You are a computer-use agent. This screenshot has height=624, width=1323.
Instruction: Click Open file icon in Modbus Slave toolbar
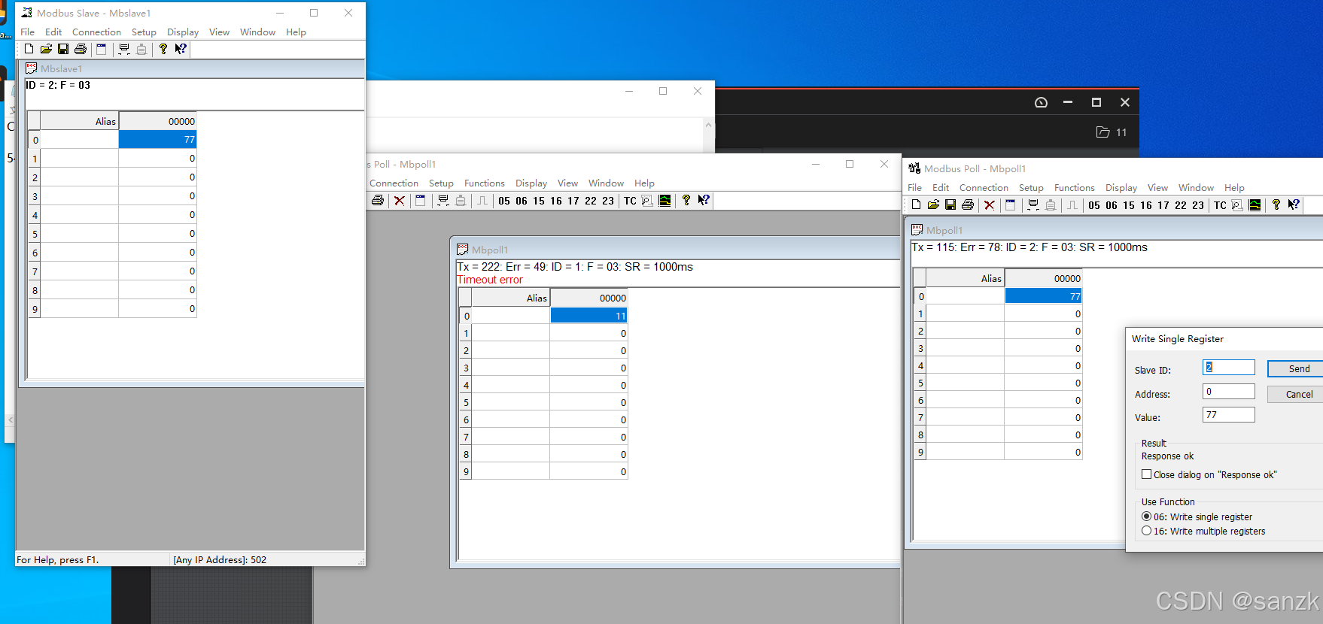(46, 49)
